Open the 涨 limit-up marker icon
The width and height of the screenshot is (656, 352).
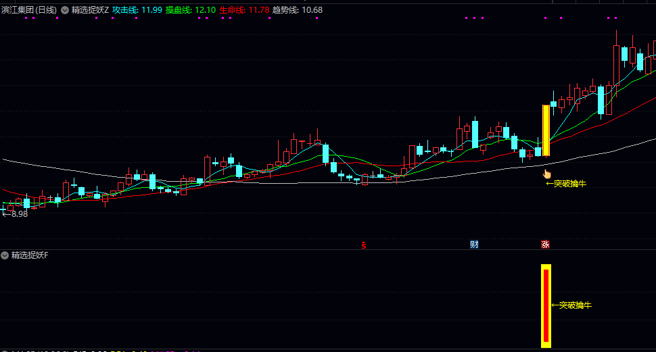tap(545, 245)
